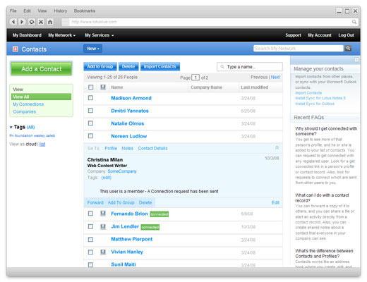The height and width of the screenshot is (282, 367).
Task: Go back with the browser back arrow
Action: [x=13, y=22]
